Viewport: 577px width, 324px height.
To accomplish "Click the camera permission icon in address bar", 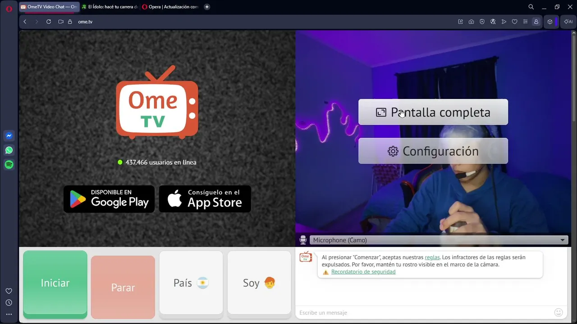I will (61, 22).
